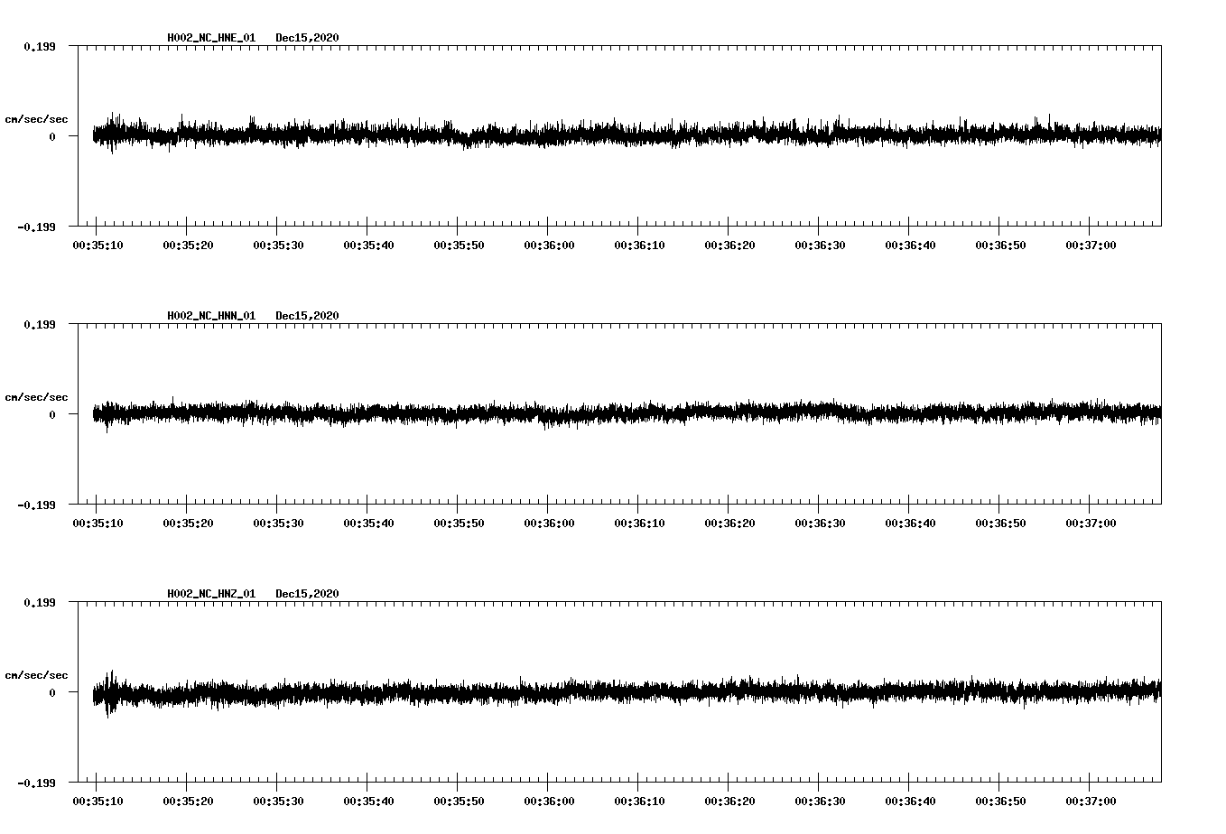
Task: Select the 00:35:10 timestamp on top axis
Action: coord(98,244)
